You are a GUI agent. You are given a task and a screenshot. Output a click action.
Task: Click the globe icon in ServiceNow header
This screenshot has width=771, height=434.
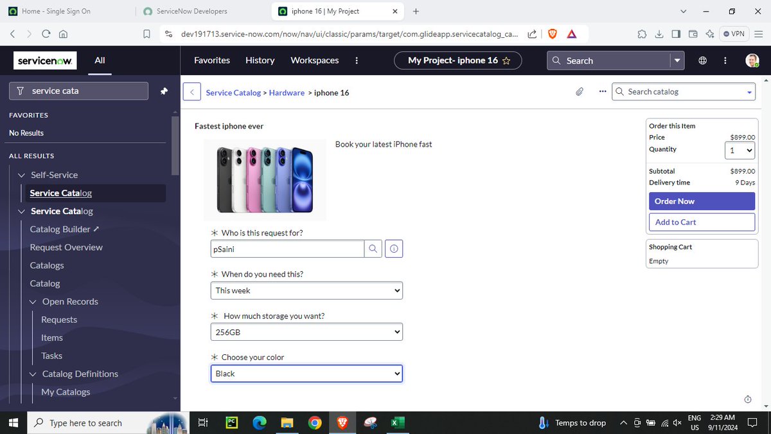(x=702, y=60)
